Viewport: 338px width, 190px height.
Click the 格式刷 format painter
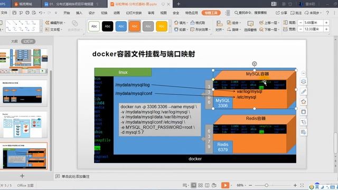[198, 23]
